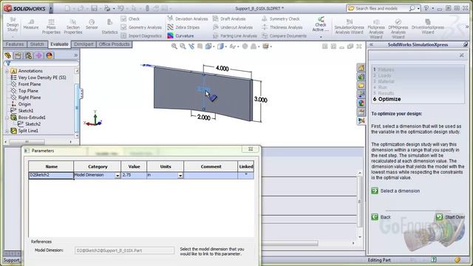This screenshot has width=473, height=266.
Task: Open Import Diagnostics
Action: click(x=141, y=35)
